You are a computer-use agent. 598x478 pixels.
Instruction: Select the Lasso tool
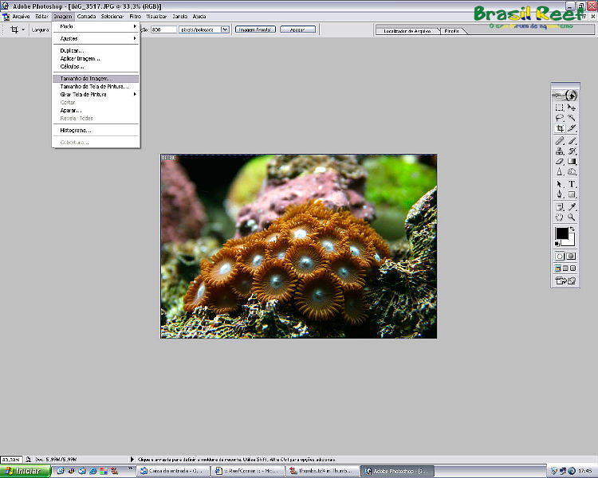[x=560, y=117]
